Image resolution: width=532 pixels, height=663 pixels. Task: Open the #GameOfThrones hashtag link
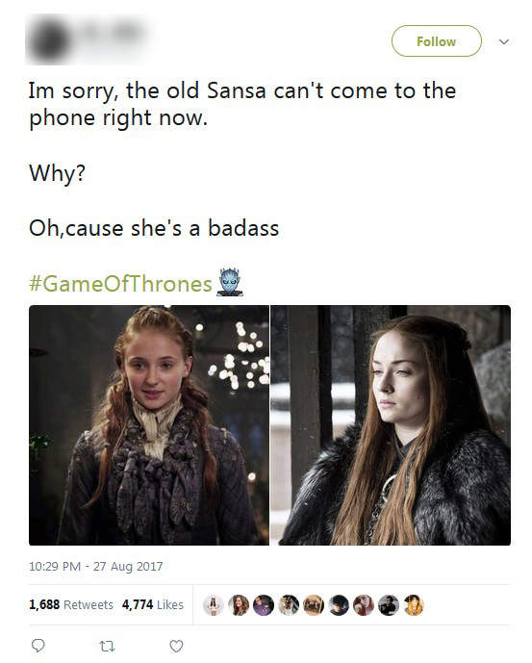[x=120, y=283]
